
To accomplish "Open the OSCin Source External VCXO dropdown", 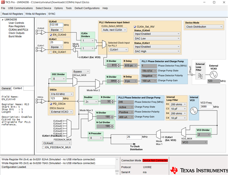I will point(61,112).
